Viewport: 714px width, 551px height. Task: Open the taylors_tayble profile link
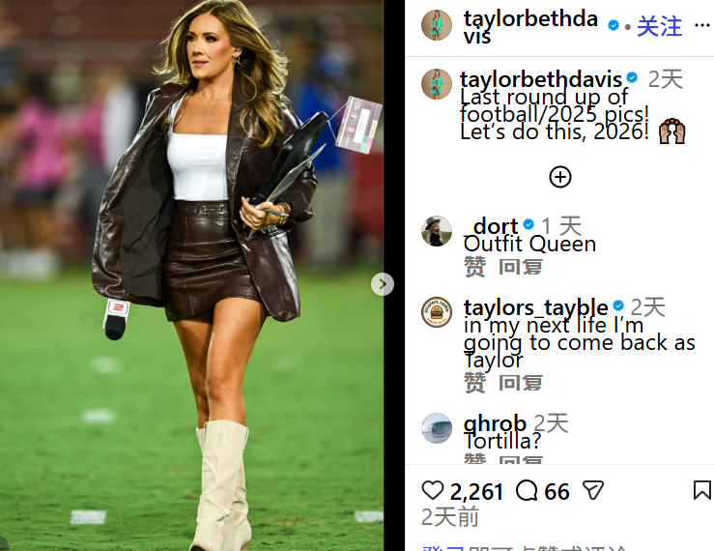(x=535, y=307)
